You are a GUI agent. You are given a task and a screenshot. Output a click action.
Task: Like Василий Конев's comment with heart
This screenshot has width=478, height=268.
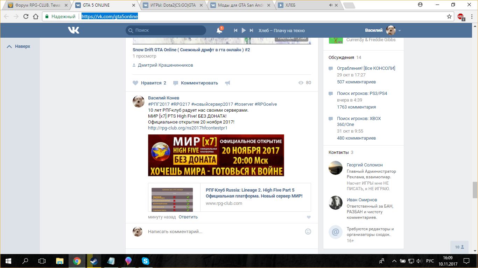(x=309, y=217)
